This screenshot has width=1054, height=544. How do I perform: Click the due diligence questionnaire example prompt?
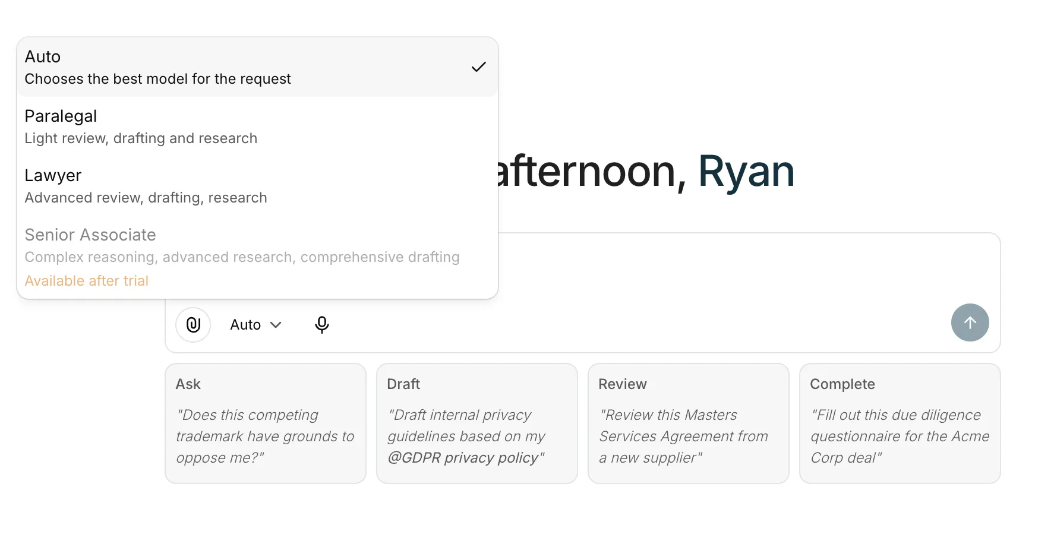click(x=900, y=437)
